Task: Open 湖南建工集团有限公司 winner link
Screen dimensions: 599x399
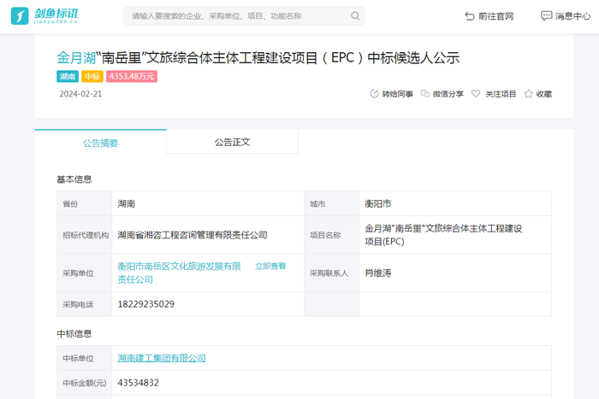Action: pos(162,358)
